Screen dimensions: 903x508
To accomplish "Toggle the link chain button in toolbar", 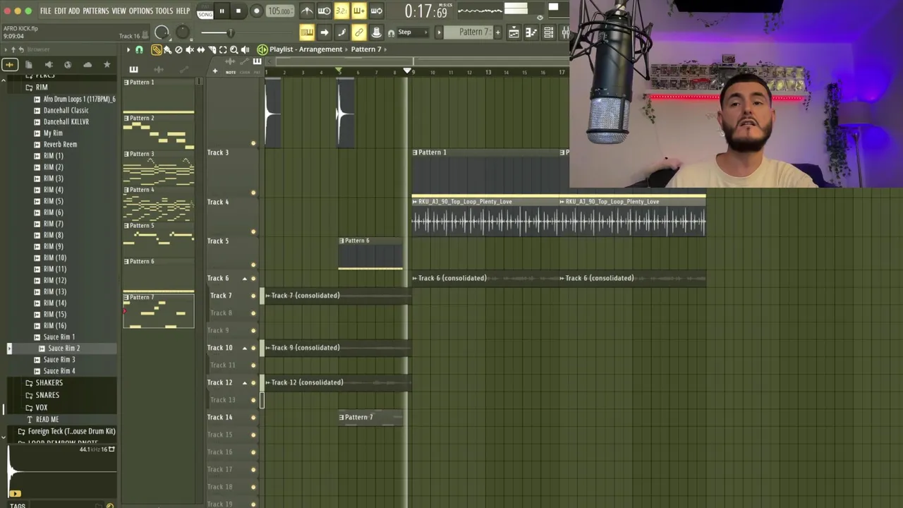I will click(x=358, y=32).
